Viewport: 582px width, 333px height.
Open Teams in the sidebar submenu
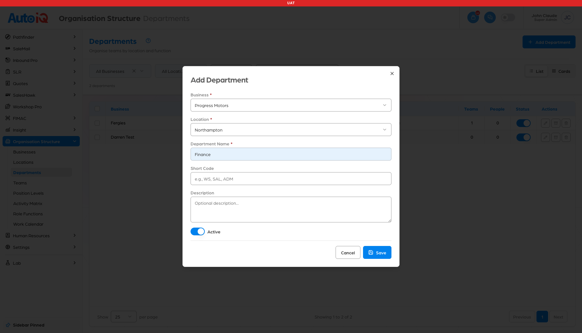click(20, 183)
